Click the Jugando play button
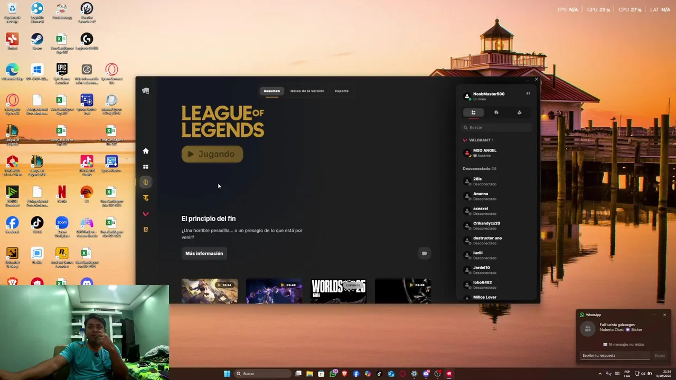Viewport: 676px width, 380px height. tap(212, 154)
